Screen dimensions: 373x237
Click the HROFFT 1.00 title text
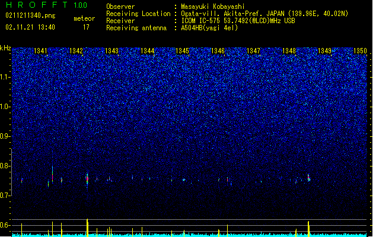[47, 5]
